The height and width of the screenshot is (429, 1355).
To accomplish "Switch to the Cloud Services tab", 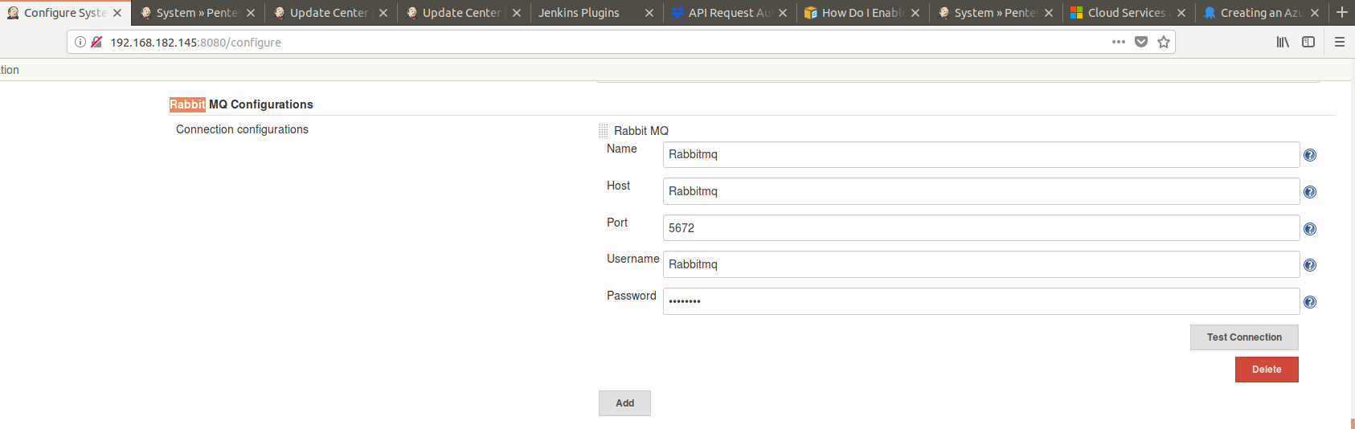I will coord(1125,13).
